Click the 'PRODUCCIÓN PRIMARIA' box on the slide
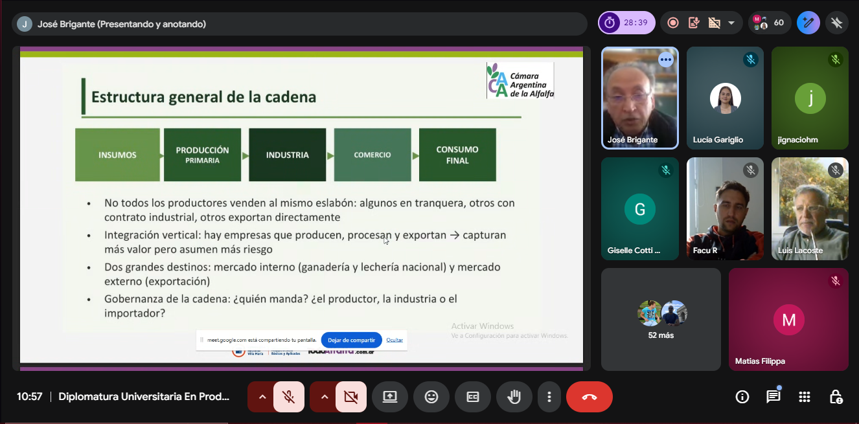Image resolution: width=859 pixels, height=424 pixels. pos(202,155)
